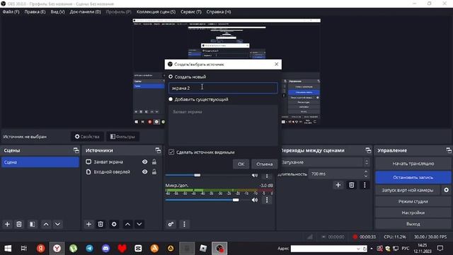Open Настройки settings button
453x255 pixels.
tap(413, 212)
